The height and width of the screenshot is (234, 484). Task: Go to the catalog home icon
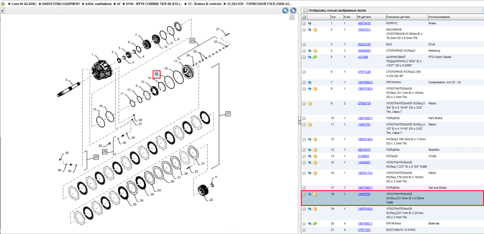coord(2,4)
